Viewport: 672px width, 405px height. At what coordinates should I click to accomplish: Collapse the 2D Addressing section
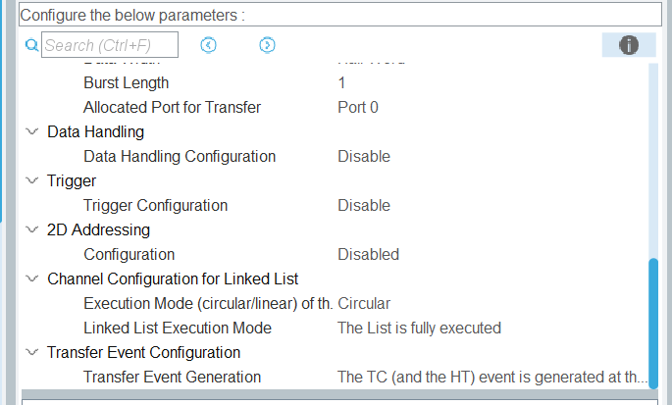coord(32,229)
